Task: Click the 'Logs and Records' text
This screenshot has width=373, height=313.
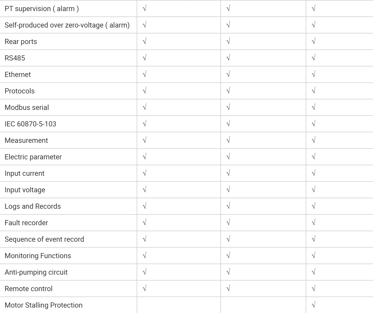Action: tap(33, 206)
